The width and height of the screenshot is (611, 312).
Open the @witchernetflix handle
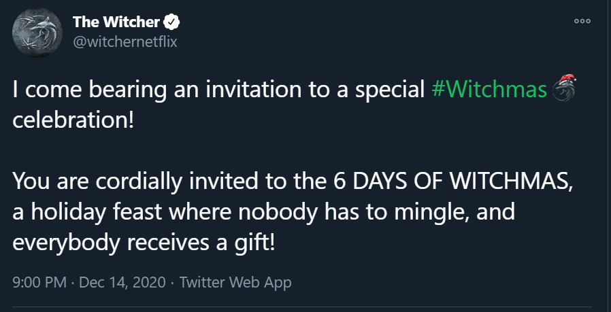[125, 41]
